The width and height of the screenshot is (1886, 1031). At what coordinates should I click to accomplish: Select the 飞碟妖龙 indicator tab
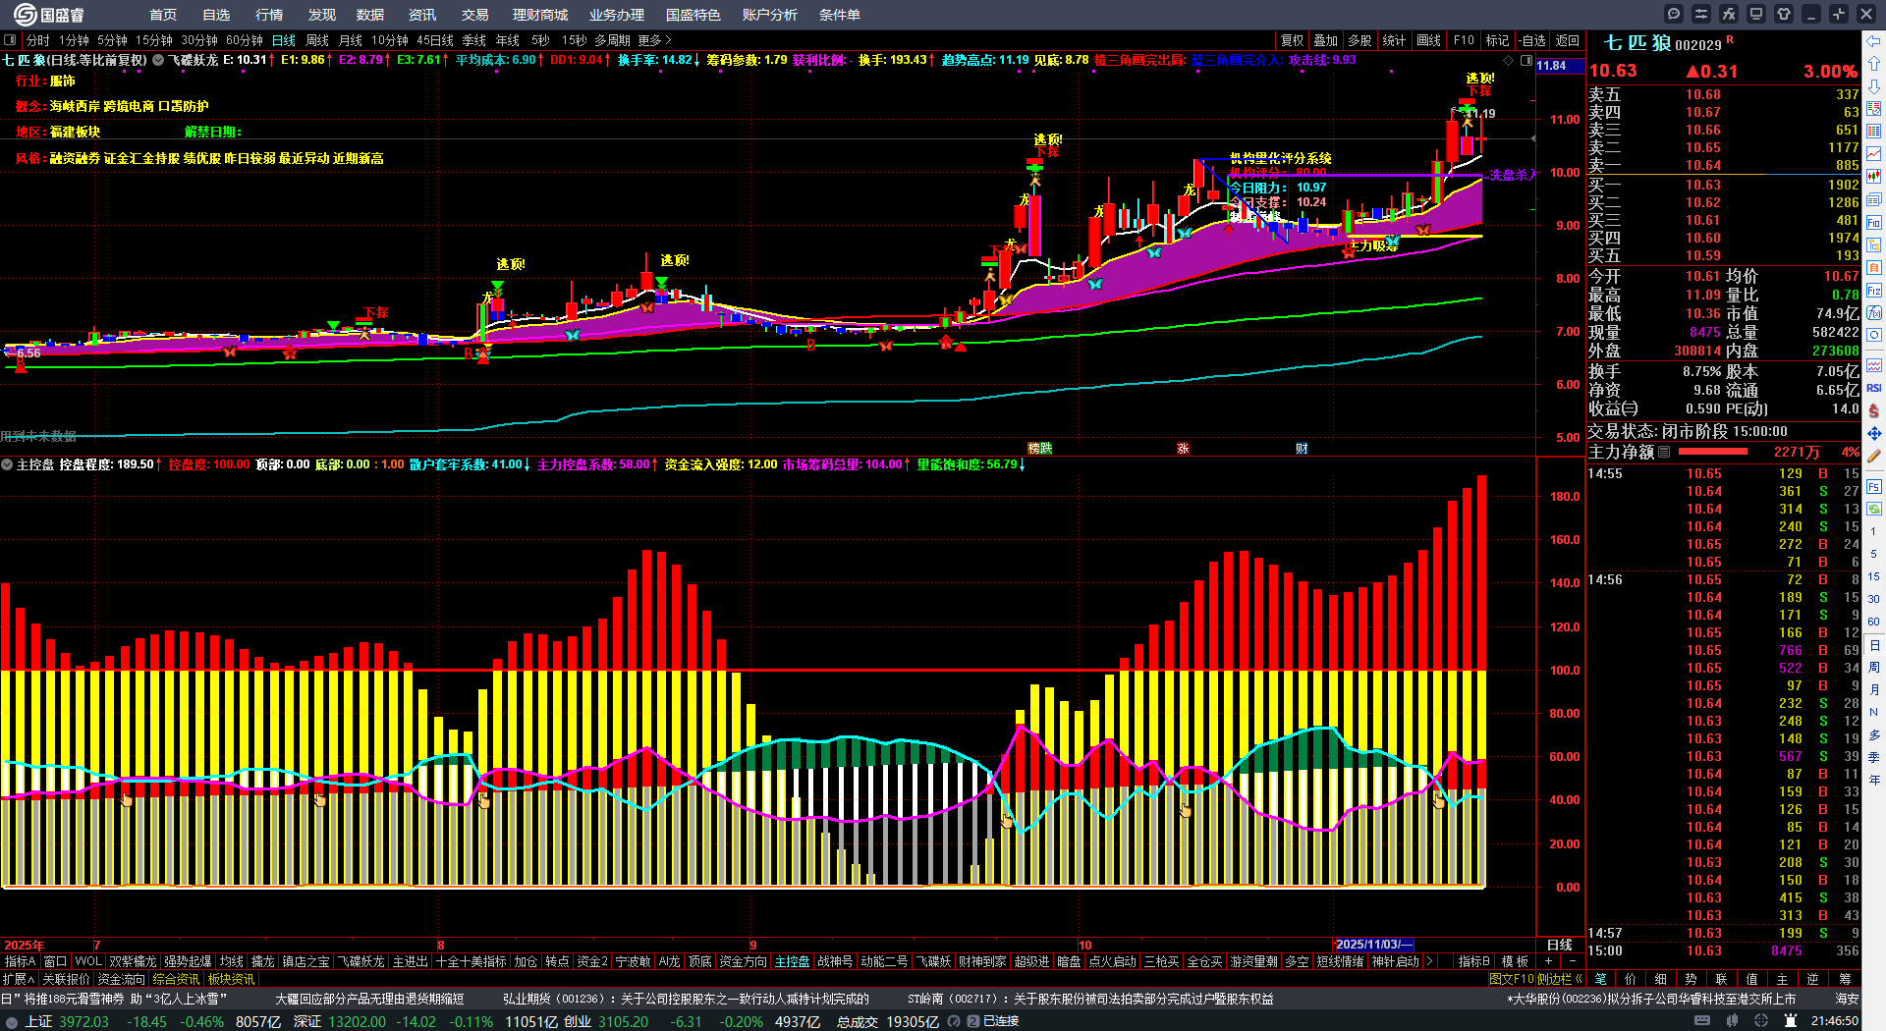coord(361,961)
